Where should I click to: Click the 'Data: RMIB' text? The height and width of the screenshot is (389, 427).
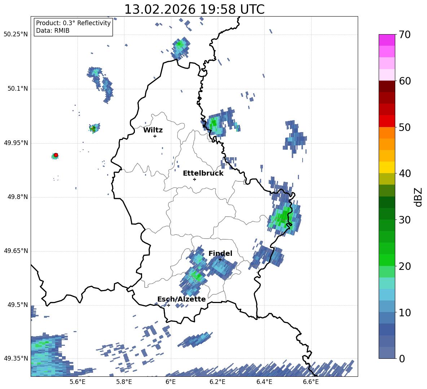coord(53,31)
